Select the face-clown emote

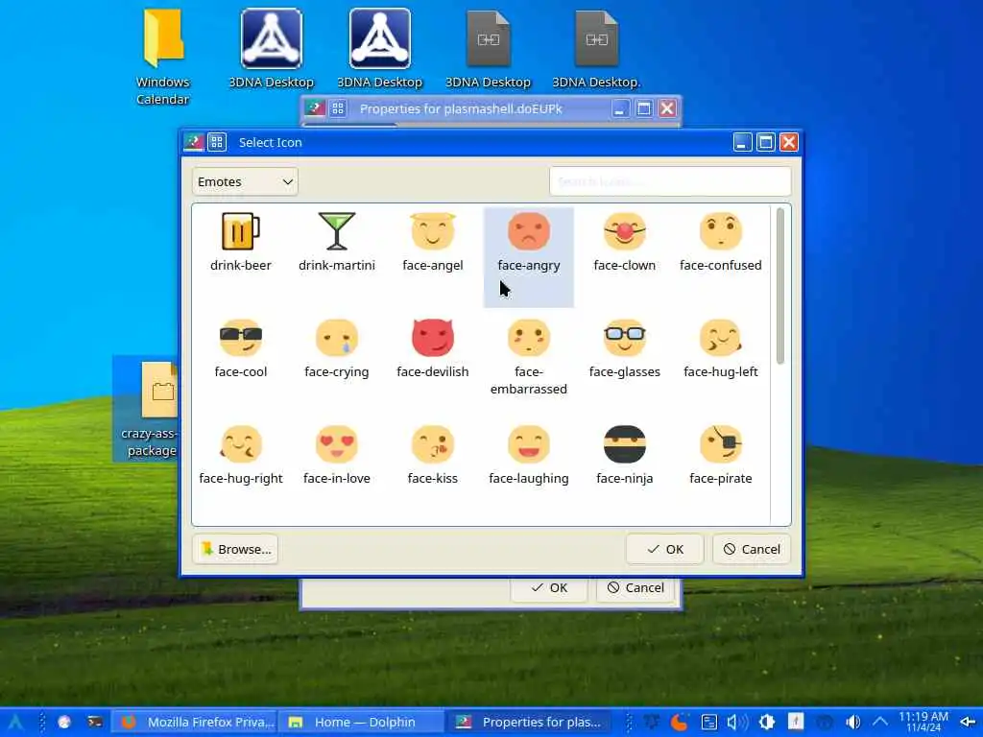[x=624, y=242]
